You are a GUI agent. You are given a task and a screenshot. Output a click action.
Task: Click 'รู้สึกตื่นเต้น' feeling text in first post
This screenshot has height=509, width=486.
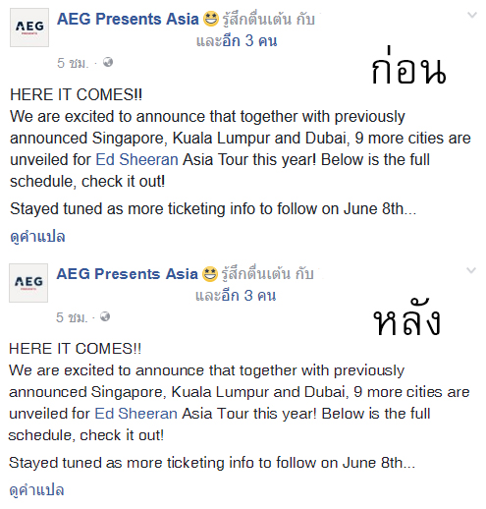[x=257, y=19]
